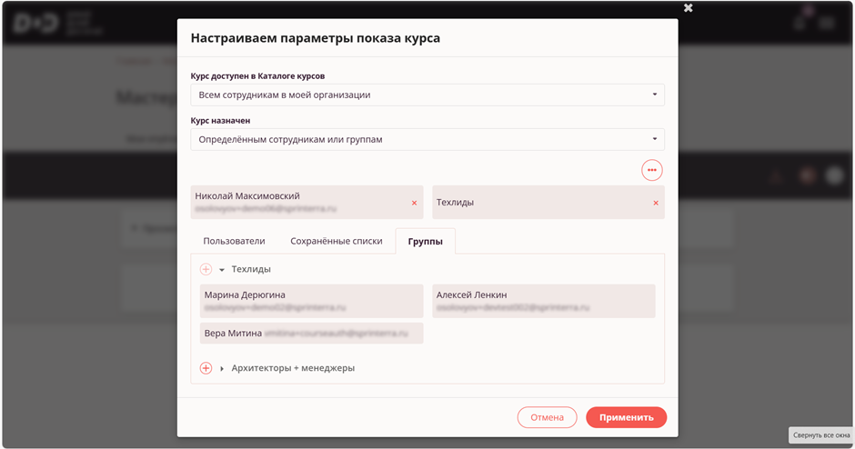Screen dimensions: 855x449
Task: Remove the Техлиды chip from selection
Action: (656, 203)
